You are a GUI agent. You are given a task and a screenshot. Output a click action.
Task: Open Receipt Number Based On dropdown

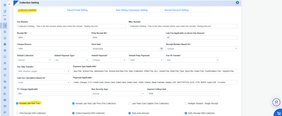pyautogui.click(x=202, y=49)
